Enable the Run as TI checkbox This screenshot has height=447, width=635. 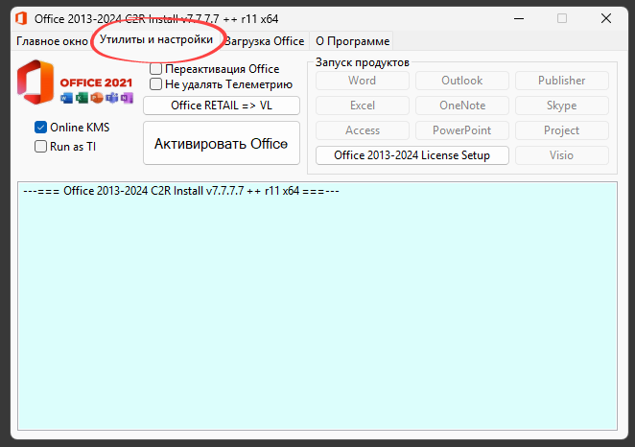point(41,147)
